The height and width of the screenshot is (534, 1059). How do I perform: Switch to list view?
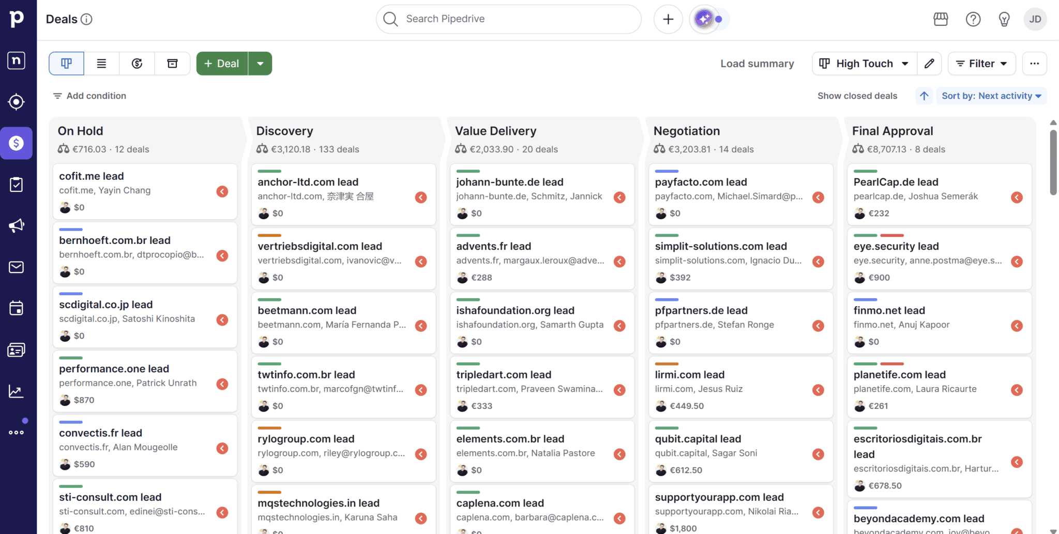pyautogui.click(x=102, y=64)
